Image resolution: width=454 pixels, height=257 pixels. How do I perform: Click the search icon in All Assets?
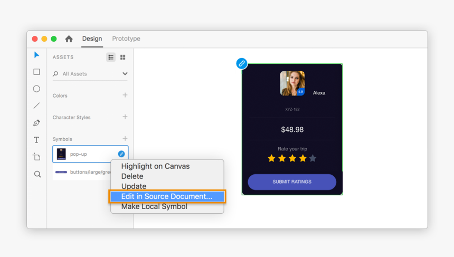click(55, 74)
